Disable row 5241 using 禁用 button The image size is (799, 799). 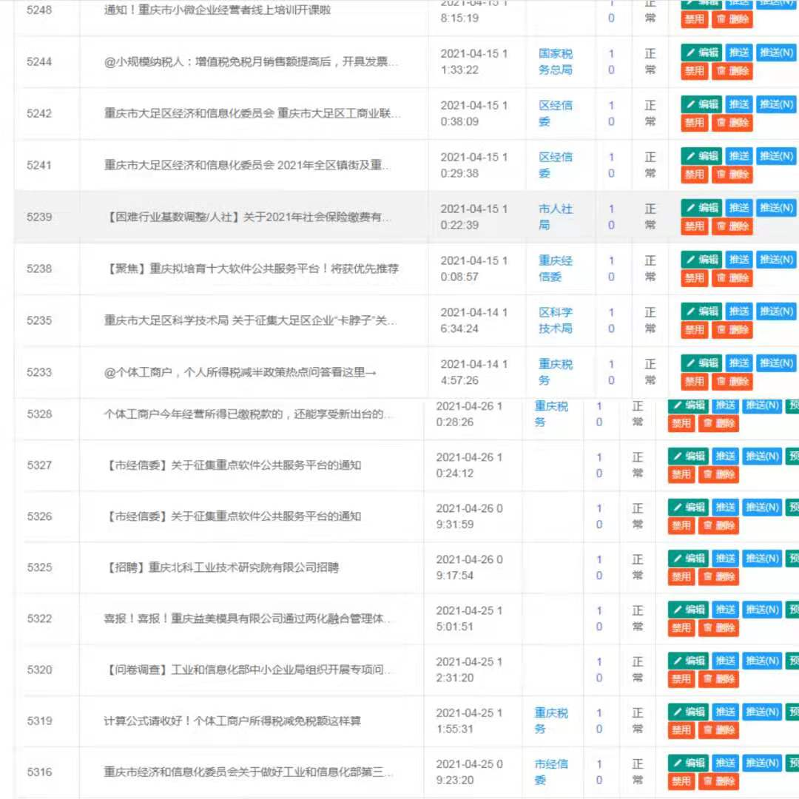[x=694, y=175]
